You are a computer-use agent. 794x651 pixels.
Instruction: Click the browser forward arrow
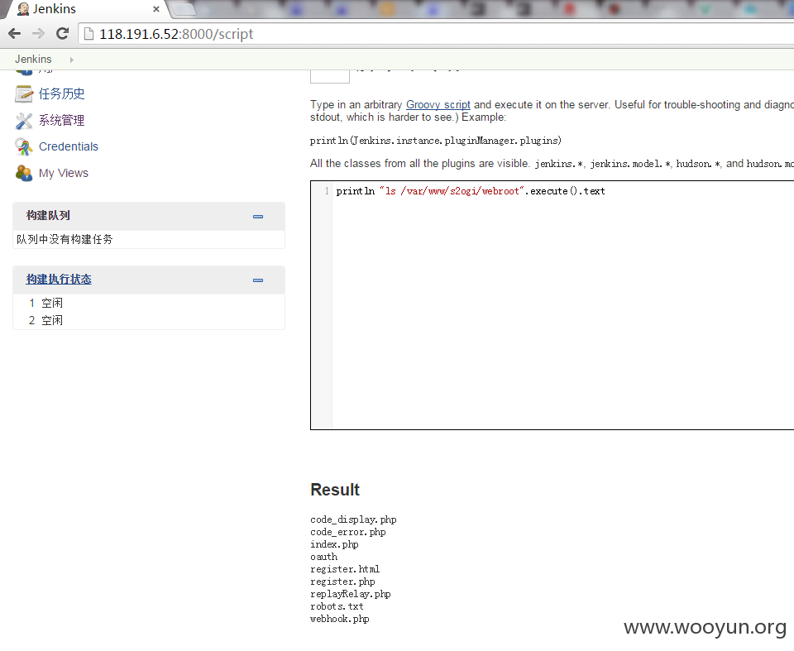tap(38, 34)
